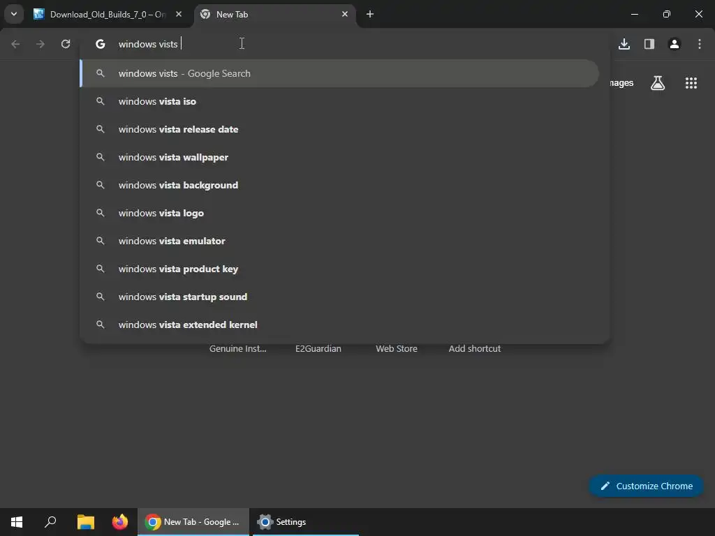Go forward with the forward arrow
The image size is (715, 536).
point(40,44)
